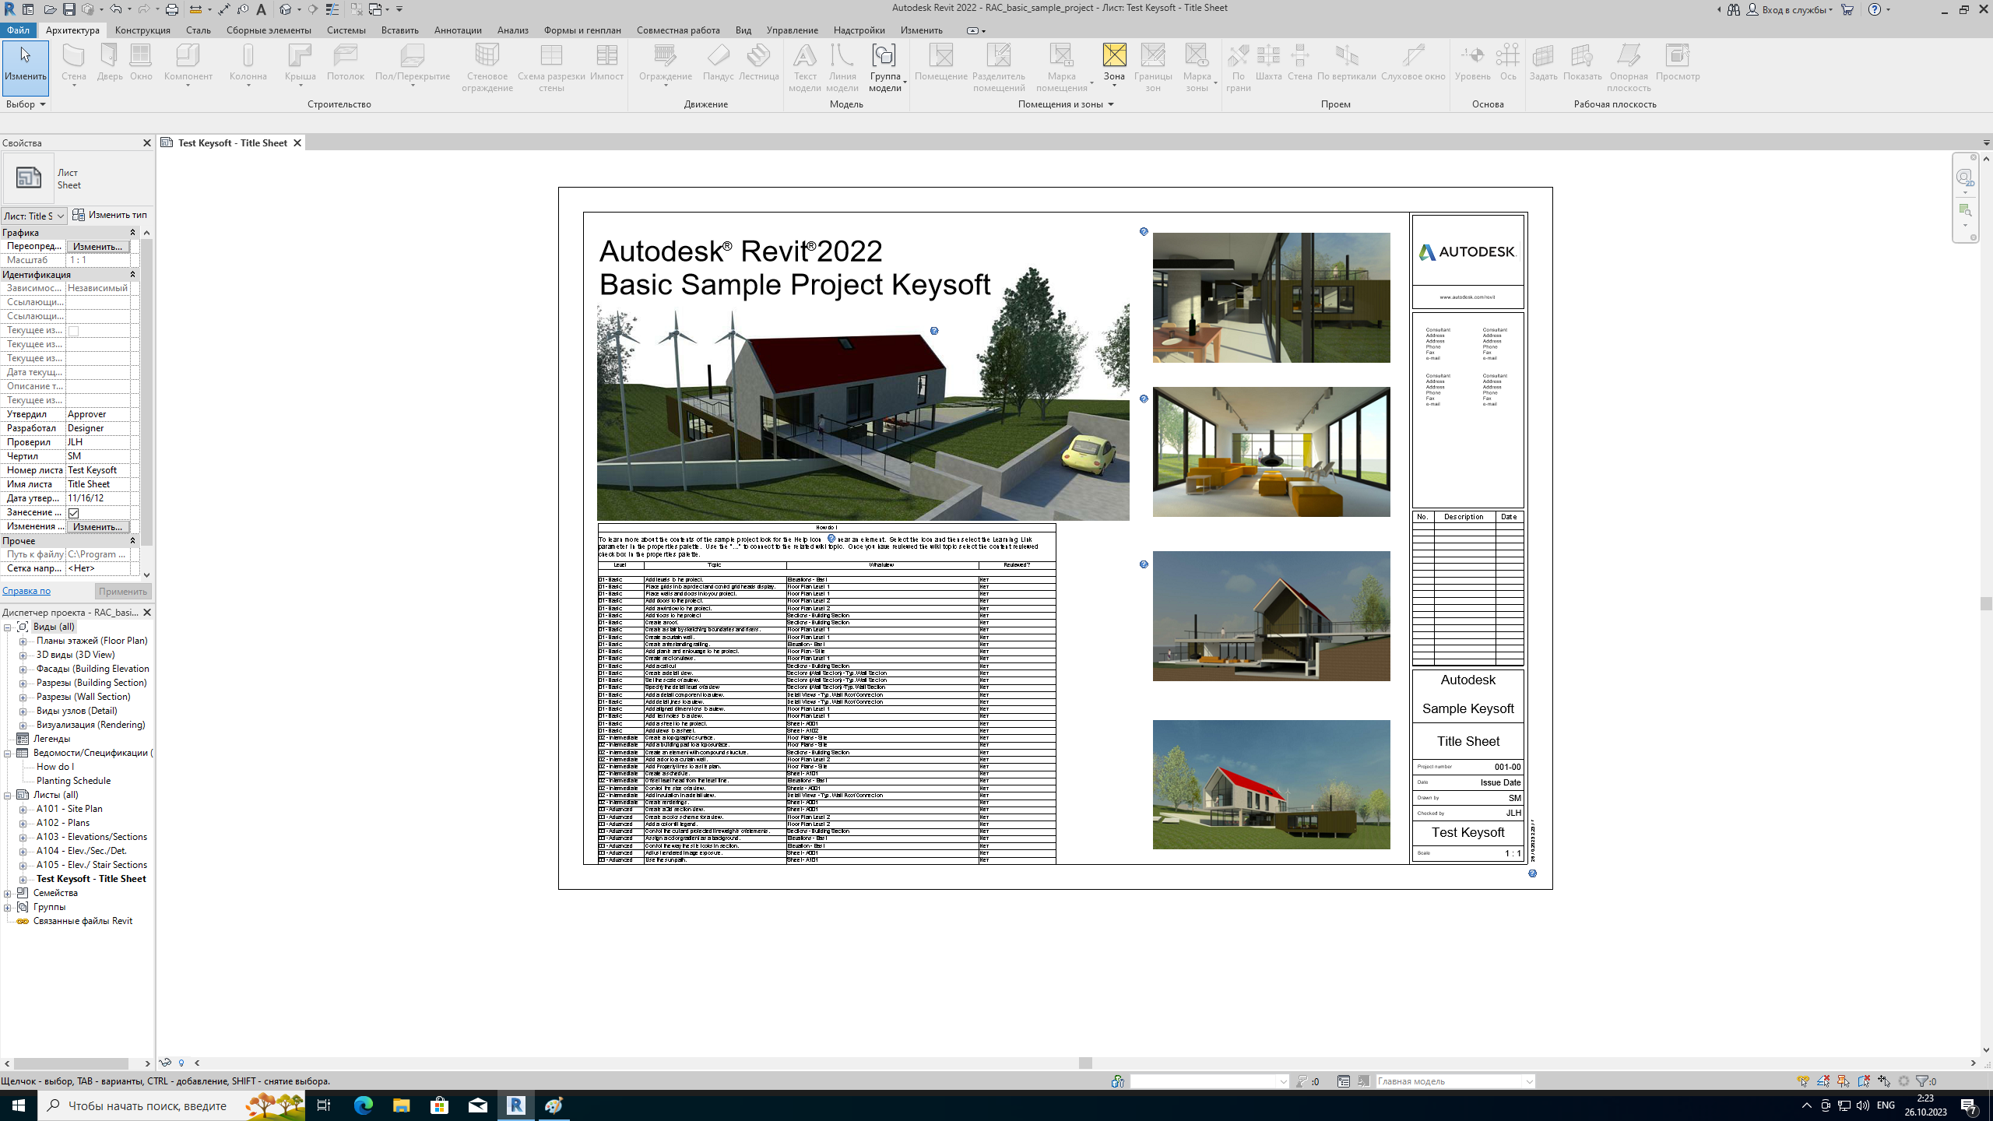Select the Помещение room tool
The width and height of the screenshot is (1993, 1121).
(941, 62)
